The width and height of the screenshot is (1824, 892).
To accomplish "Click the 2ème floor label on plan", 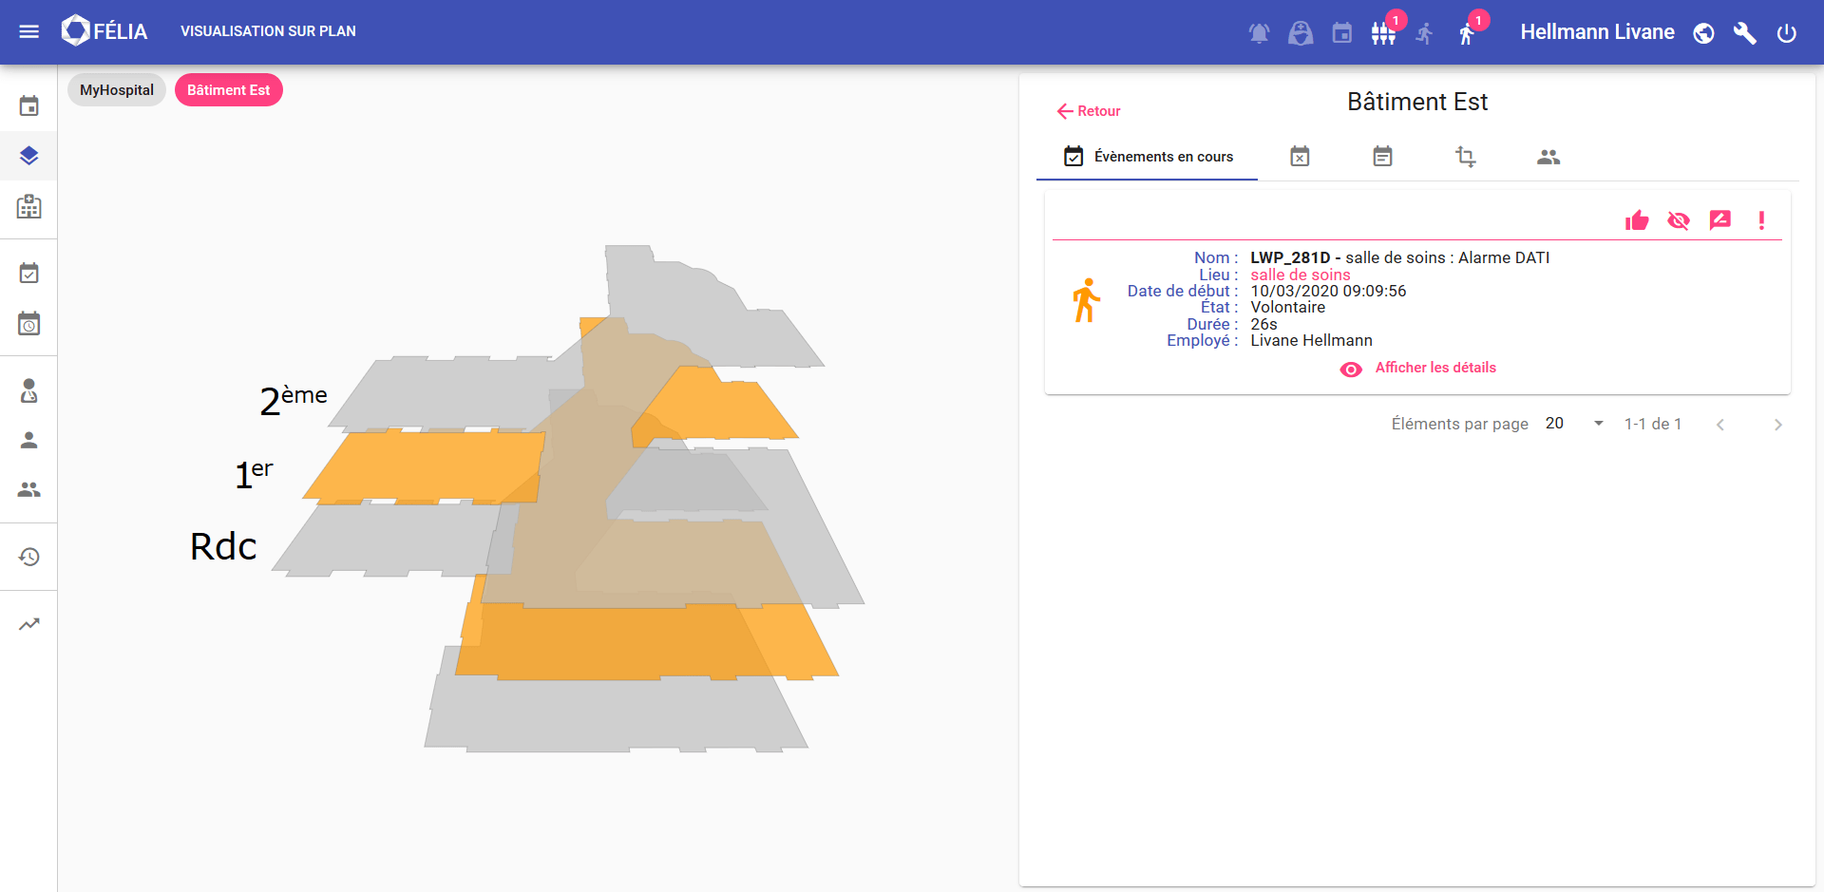I will point(294,399).
